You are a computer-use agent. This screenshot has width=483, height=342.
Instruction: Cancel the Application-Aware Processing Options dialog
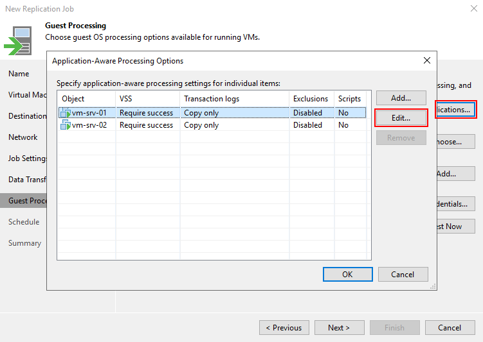click(403, 275)
